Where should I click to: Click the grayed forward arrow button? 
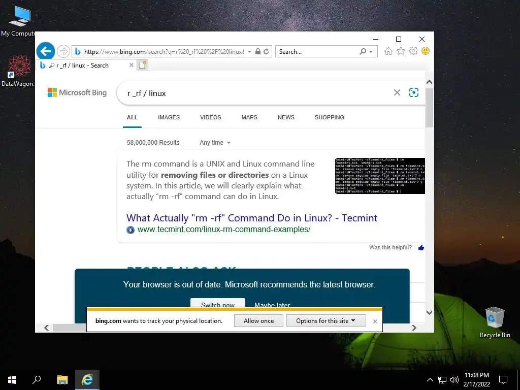click(63, 51)
